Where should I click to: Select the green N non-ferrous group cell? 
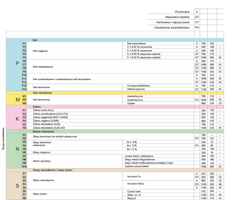(x=14, y=151)
